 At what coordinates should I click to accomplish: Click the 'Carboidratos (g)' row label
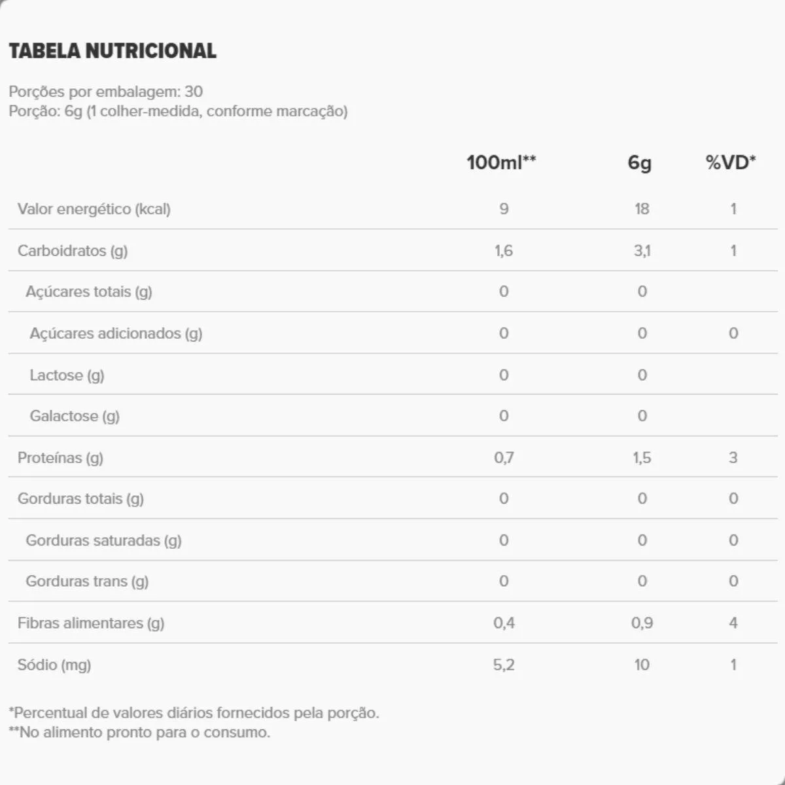tap(73, 251)
